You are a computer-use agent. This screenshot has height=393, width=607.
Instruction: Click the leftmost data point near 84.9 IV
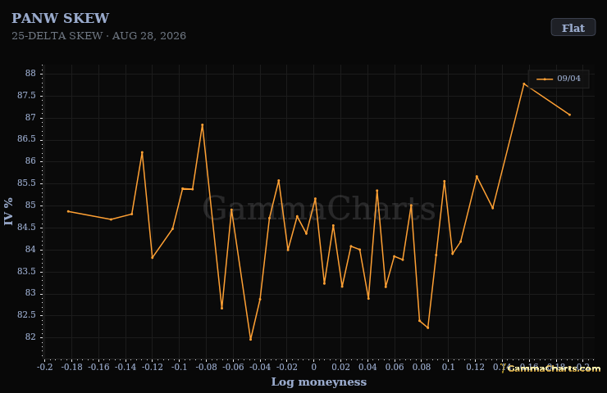[68, 211]
